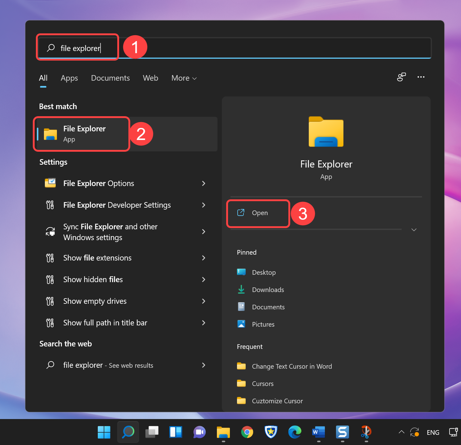
Task: Expand File Explorer Developer Settings arrow
Action: pos(204,205)
